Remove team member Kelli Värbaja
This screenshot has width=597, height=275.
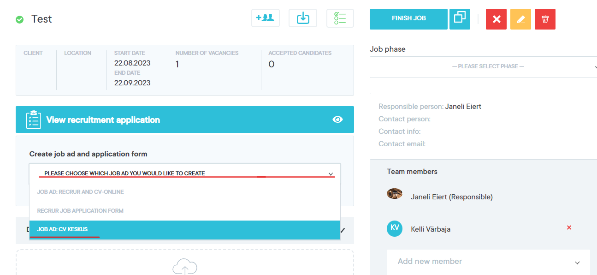click(569, 227)
